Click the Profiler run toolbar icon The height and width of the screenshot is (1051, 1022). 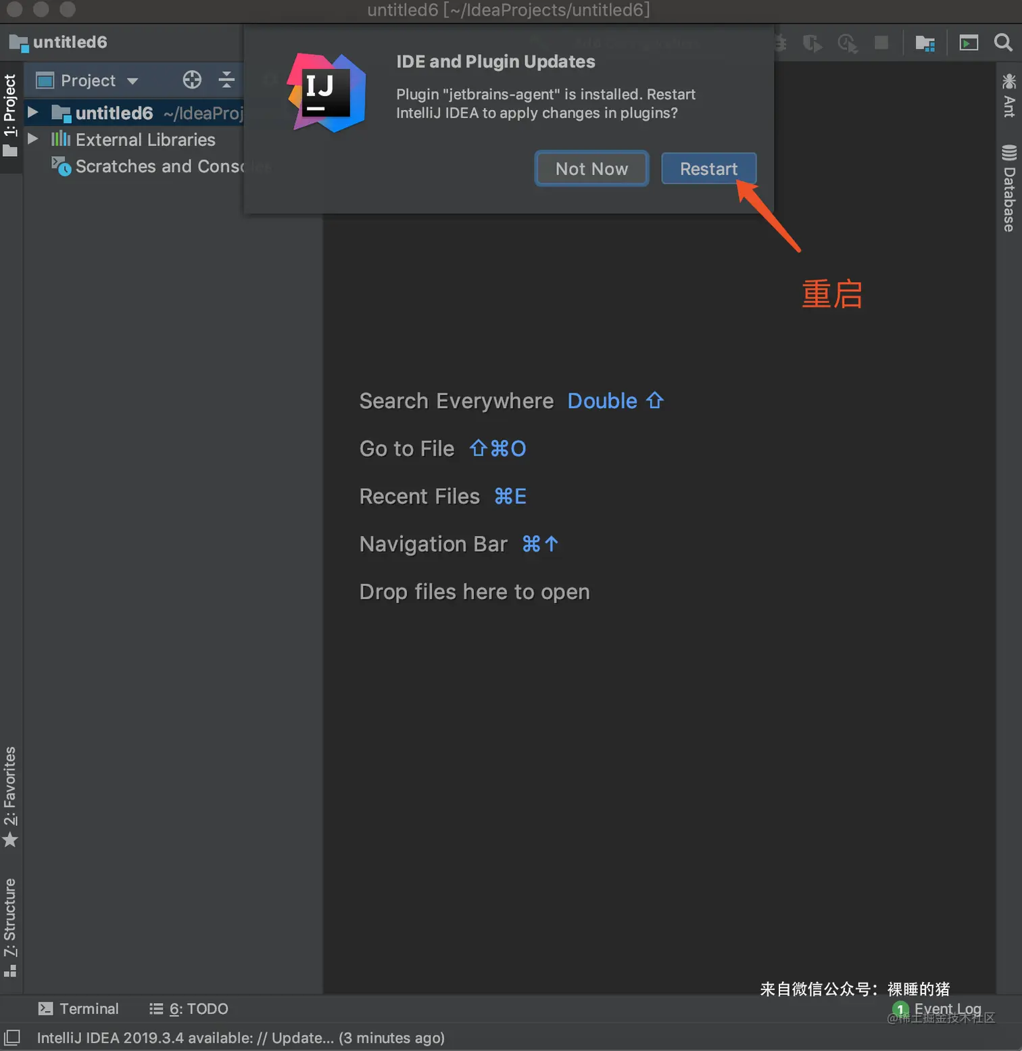848,44
